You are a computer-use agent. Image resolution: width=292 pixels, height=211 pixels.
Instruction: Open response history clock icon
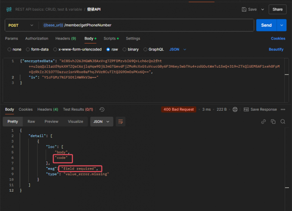[102, 109]
